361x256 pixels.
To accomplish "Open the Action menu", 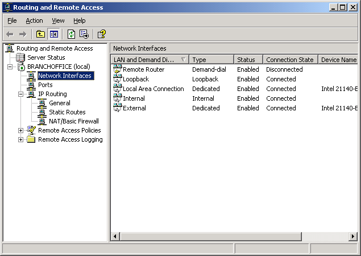I will click(x=34, y=20).
